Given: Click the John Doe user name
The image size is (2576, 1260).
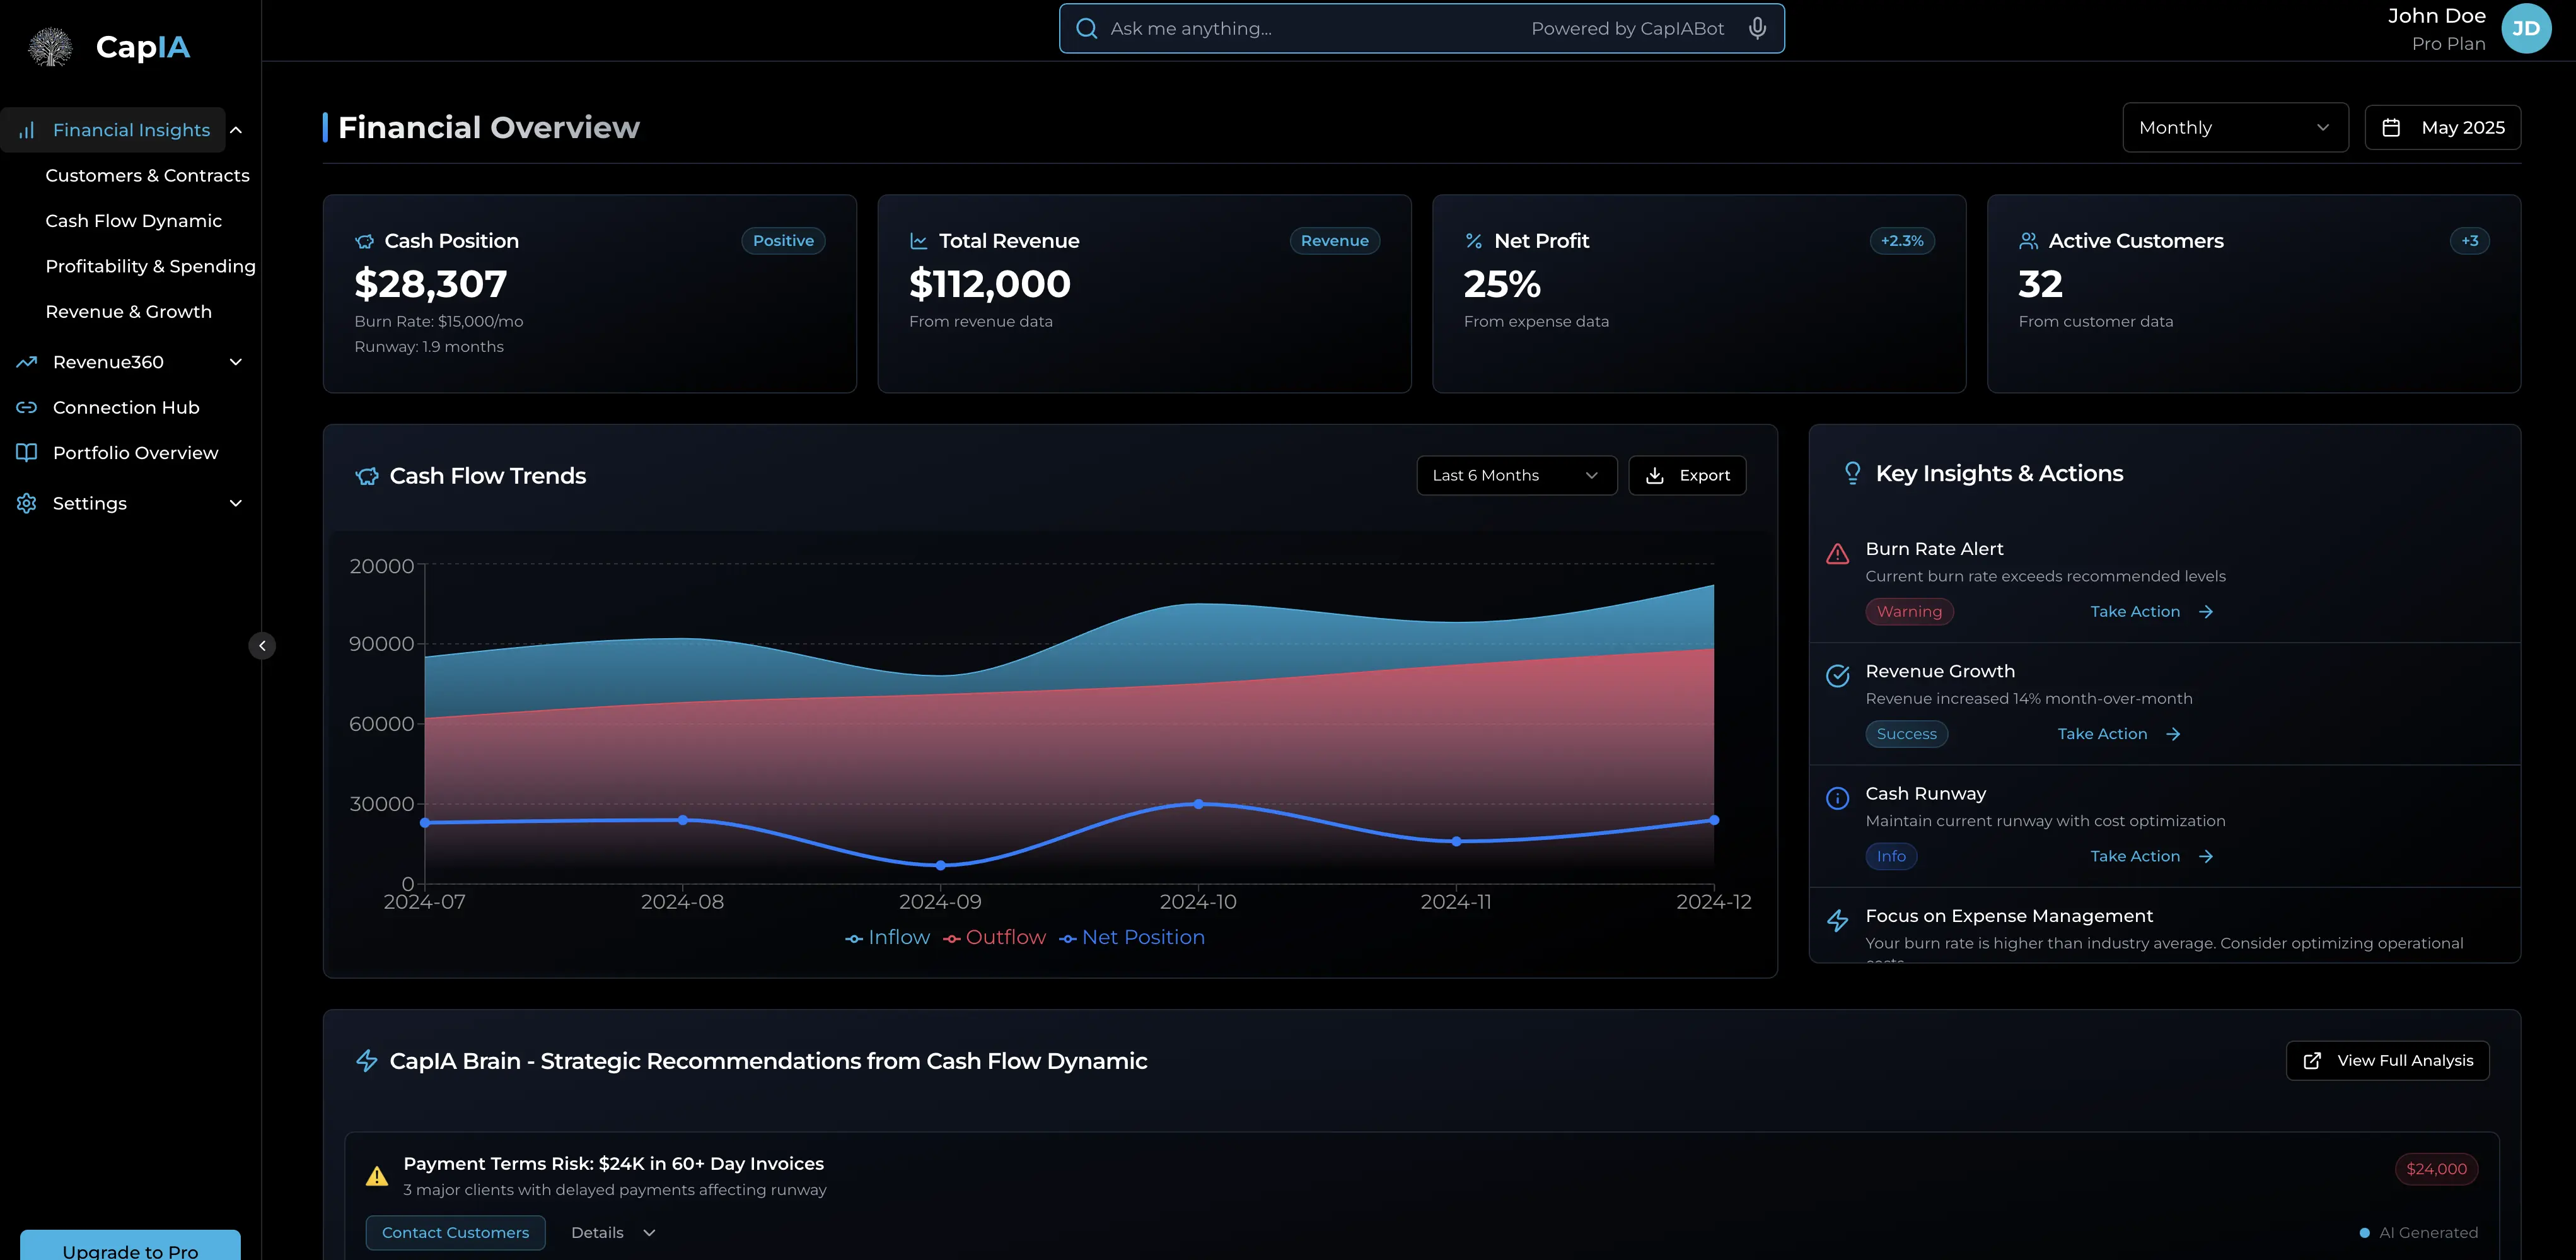Looking at the screenshot, I should tap(2436, 16).
